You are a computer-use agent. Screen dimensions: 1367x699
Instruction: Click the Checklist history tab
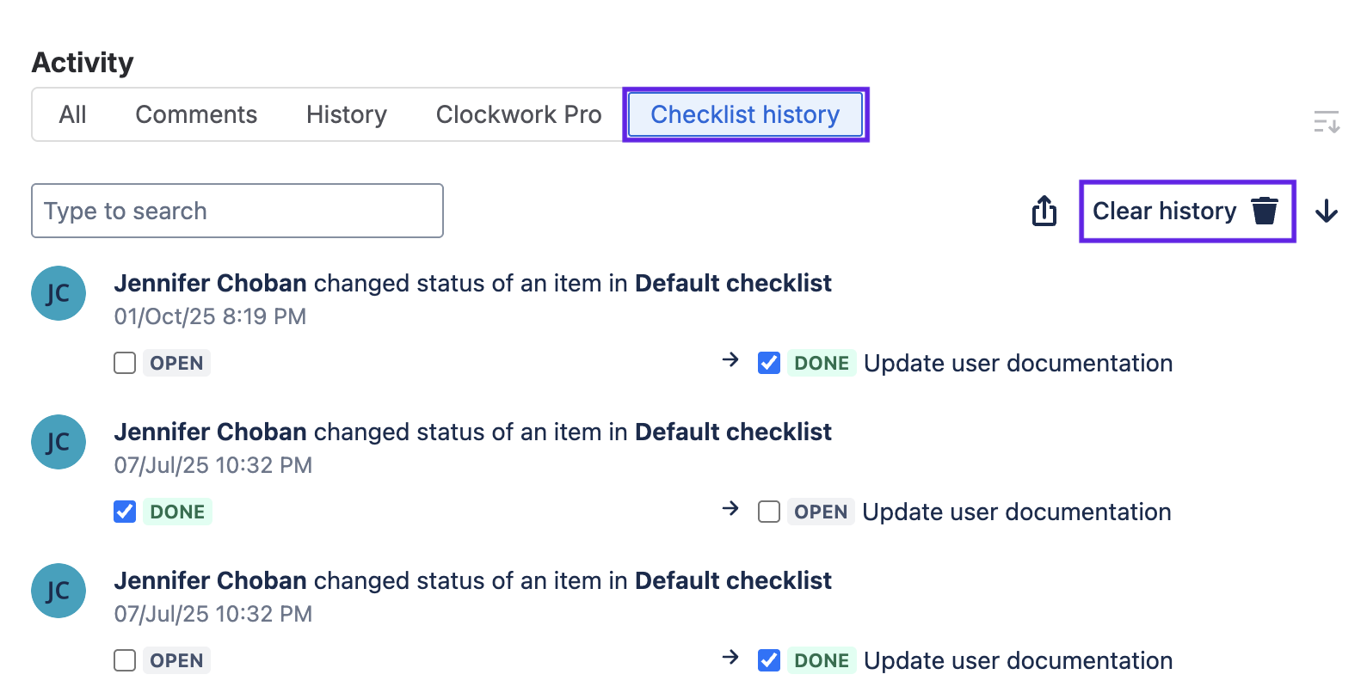[x=745, y=114]
